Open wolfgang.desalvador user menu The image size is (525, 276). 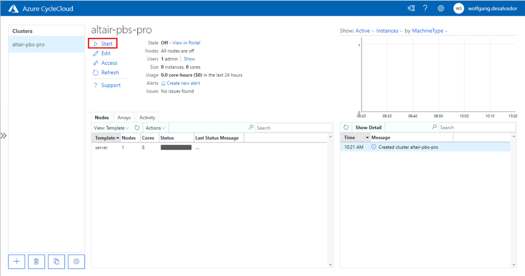point(492,9)
